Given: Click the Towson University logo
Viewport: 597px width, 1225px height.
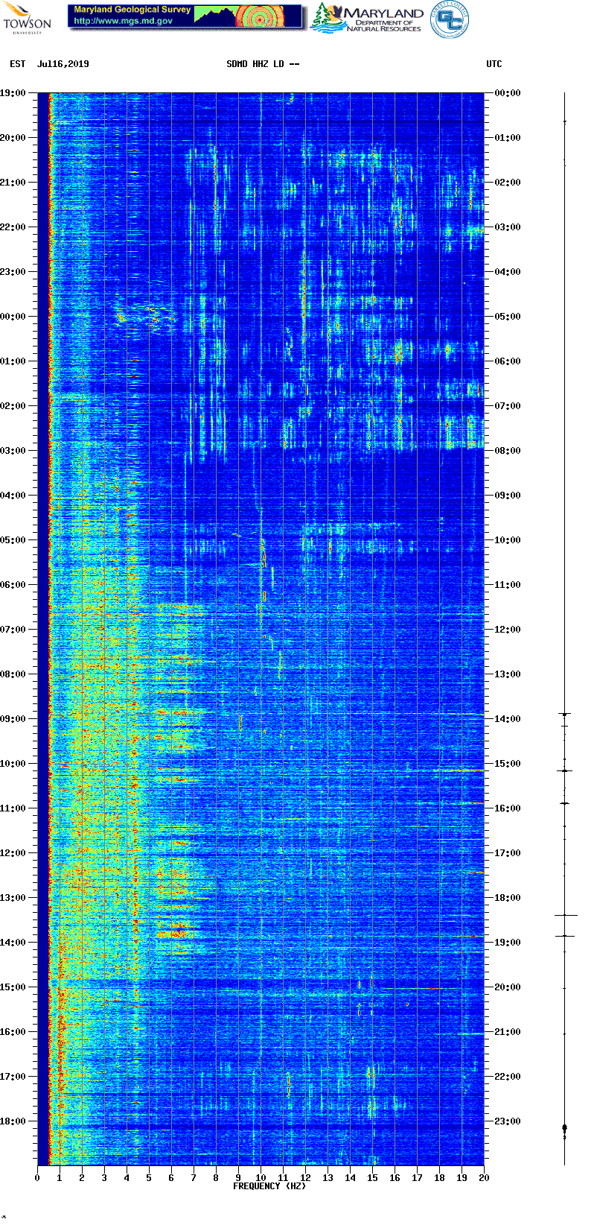Looking at the screenshot, I should pyautogui.click(x=27, y=18).
